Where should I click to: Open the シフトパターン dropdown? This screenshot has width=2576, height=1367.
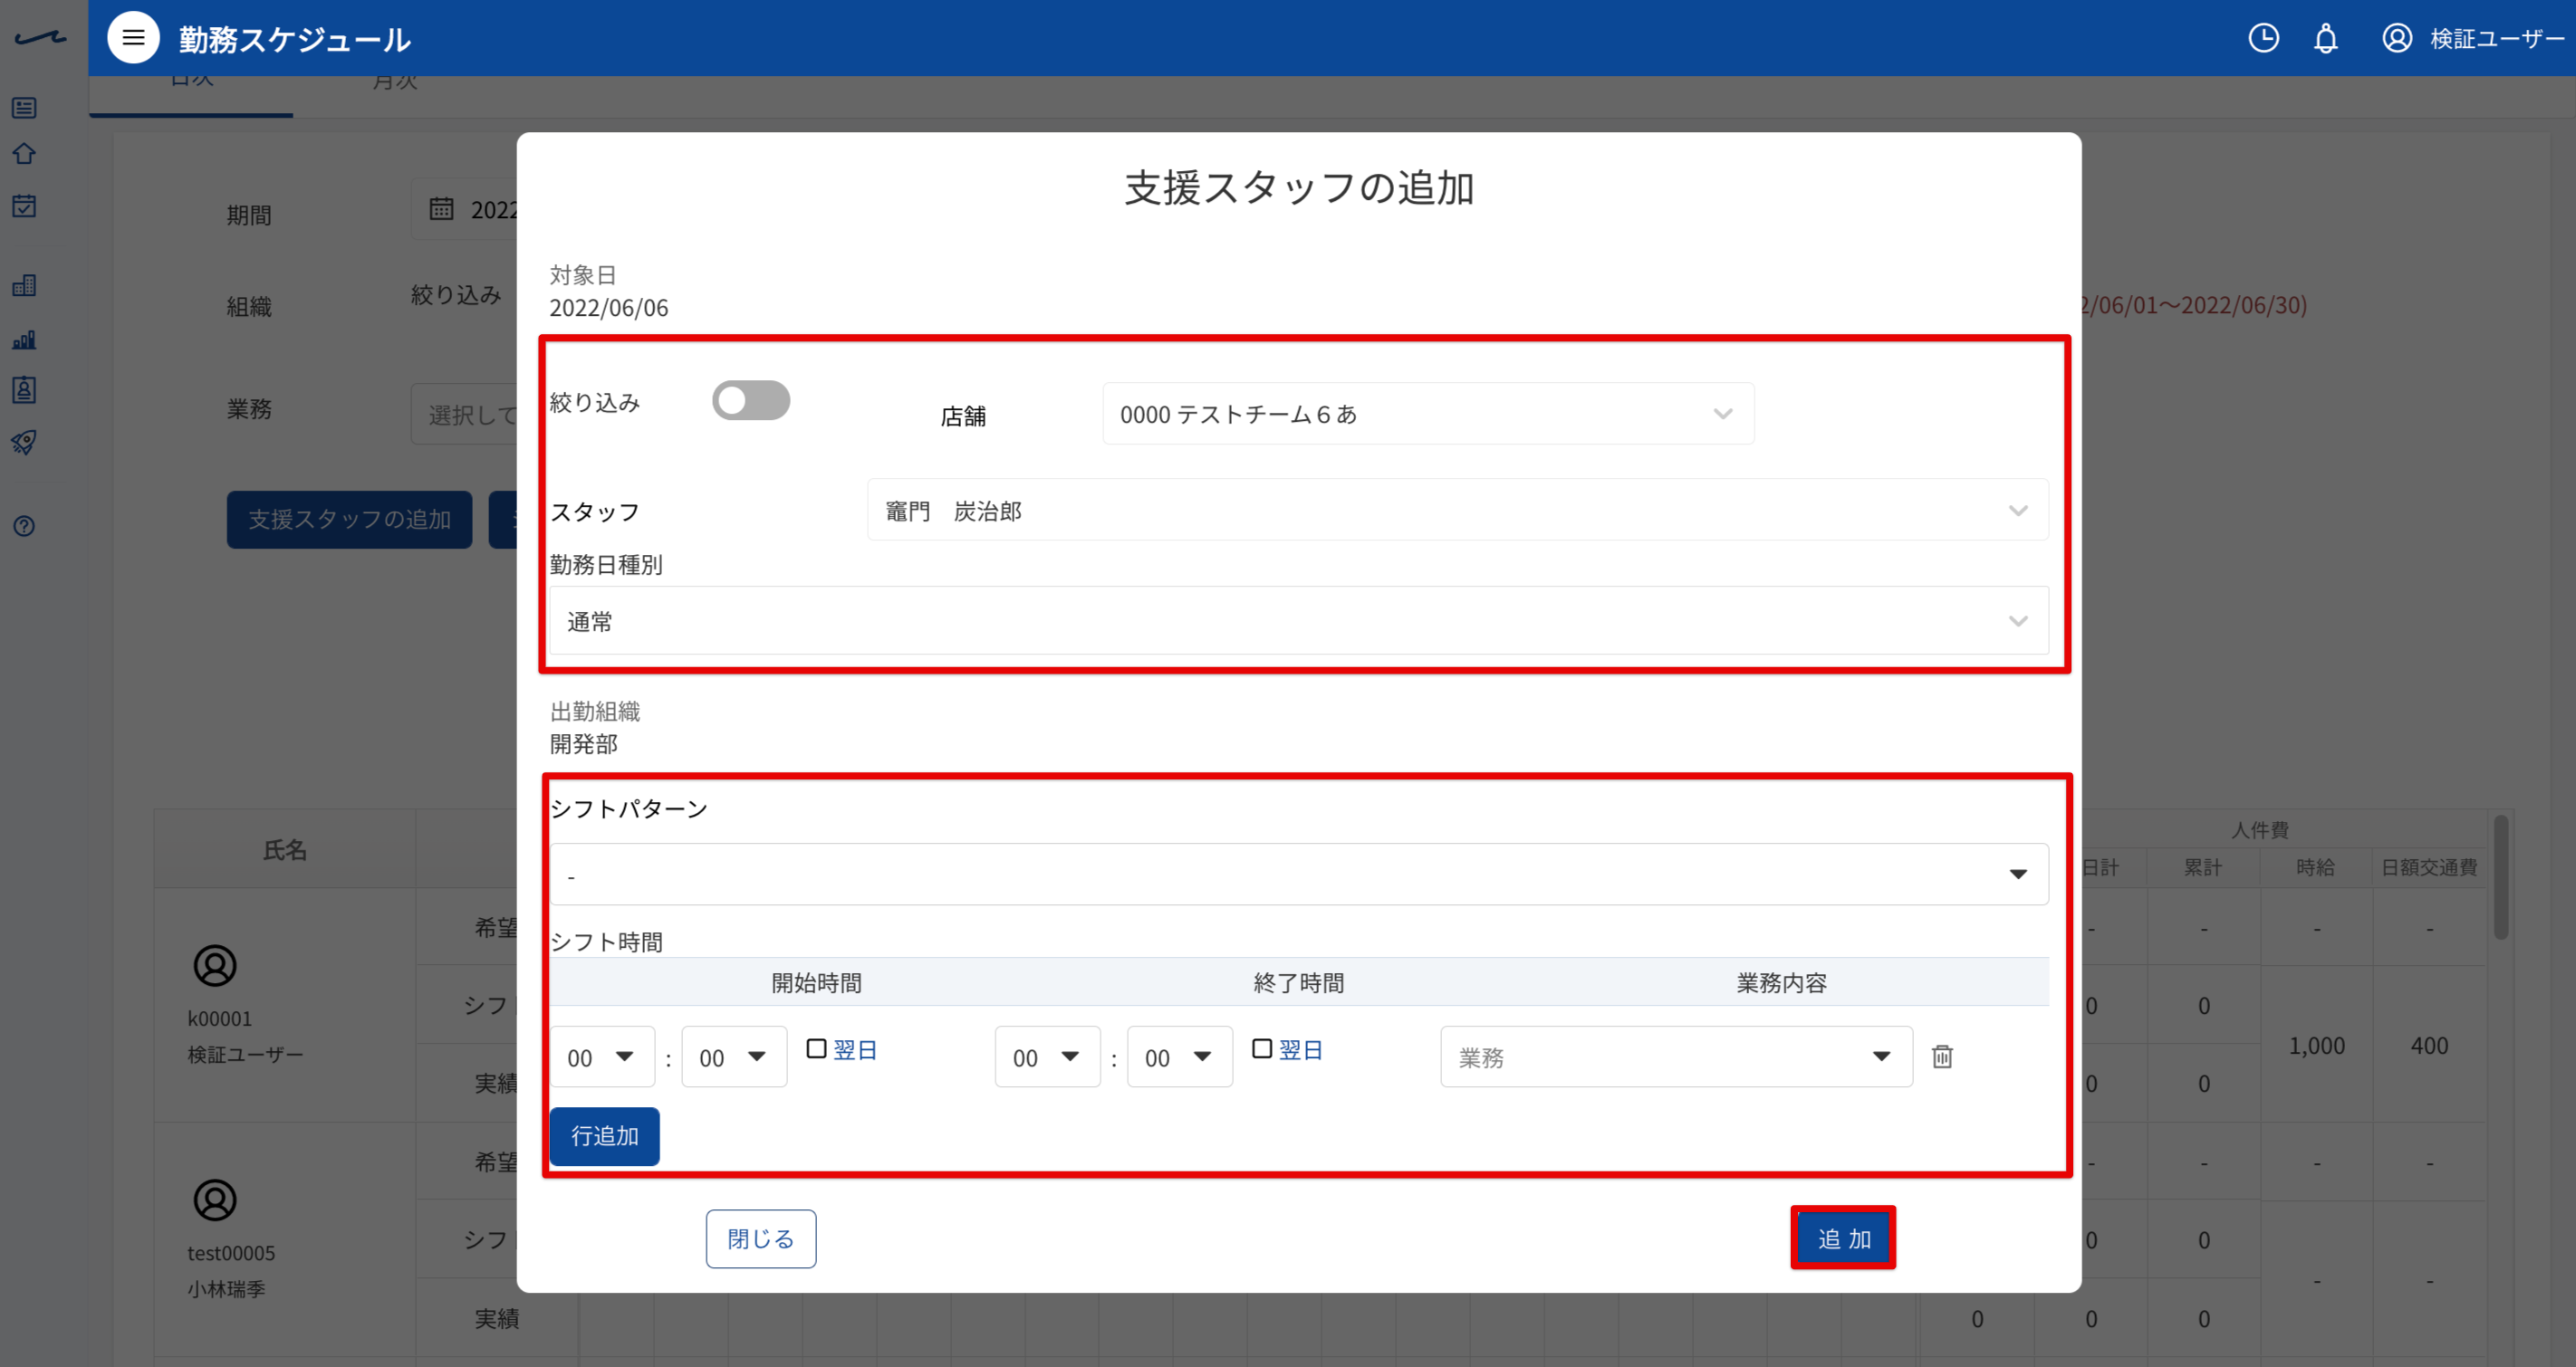pos(1298,875)
